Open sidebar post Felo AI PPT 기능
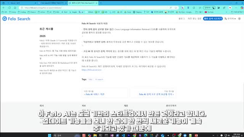This screenshot has height=137, width=244. (58, 57)
